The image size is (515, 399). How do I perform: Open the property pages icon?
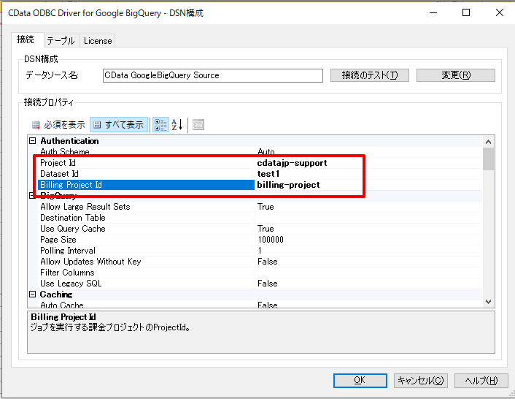click(x=198, y=125)
